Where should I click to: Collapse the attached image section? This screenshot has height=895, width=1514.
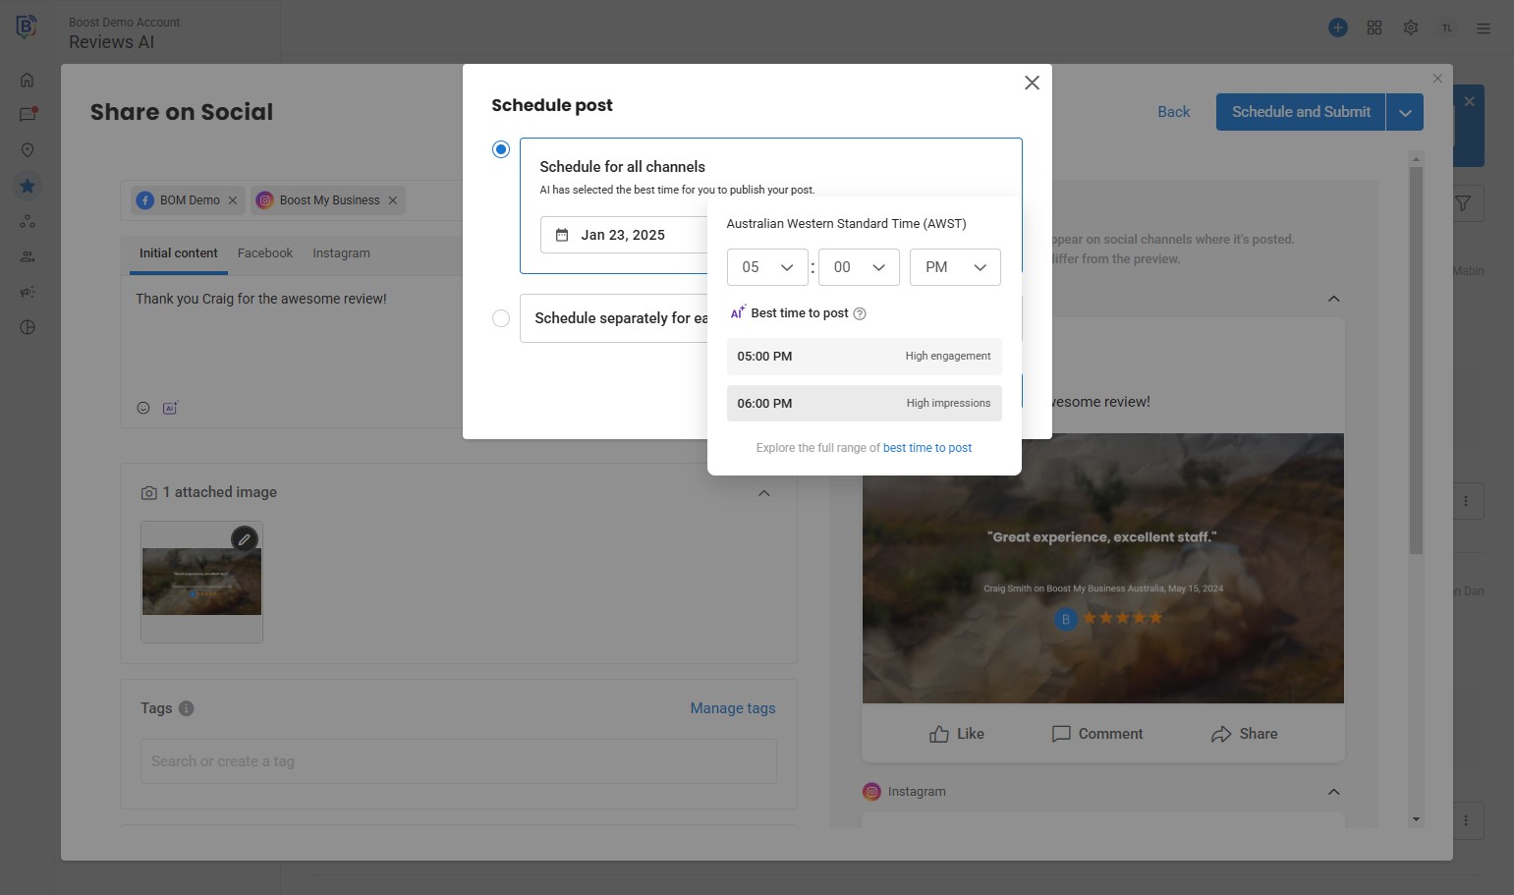coord(764,493)
